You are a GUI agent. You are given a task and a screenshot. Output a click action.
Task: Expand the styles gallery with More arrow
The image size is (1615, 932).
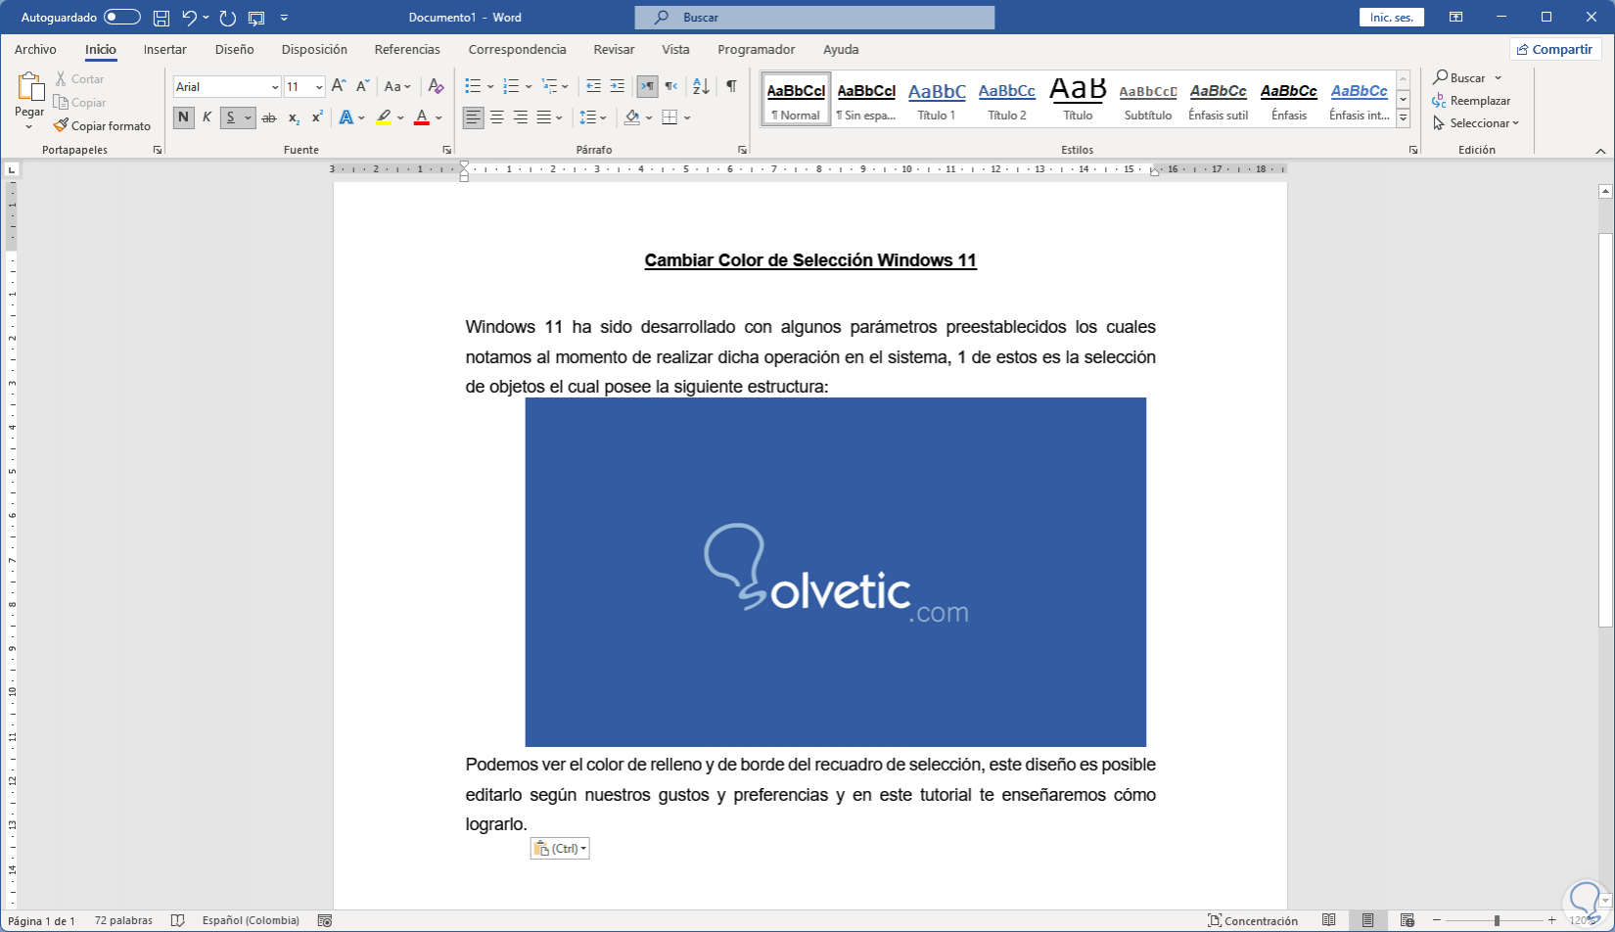(1403, 117)
